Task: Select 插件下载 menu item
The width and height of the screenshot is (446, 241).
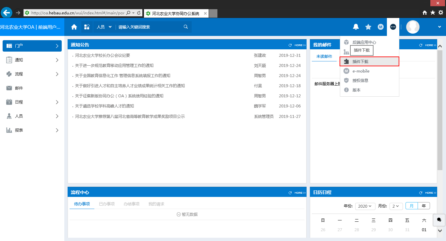Action: point(370,61)
